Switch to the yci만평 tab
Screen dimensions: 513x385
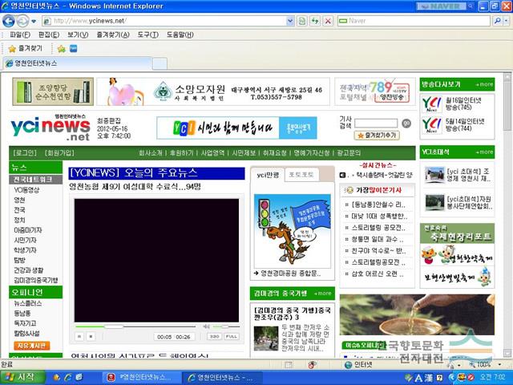click(x=268, y=175)
